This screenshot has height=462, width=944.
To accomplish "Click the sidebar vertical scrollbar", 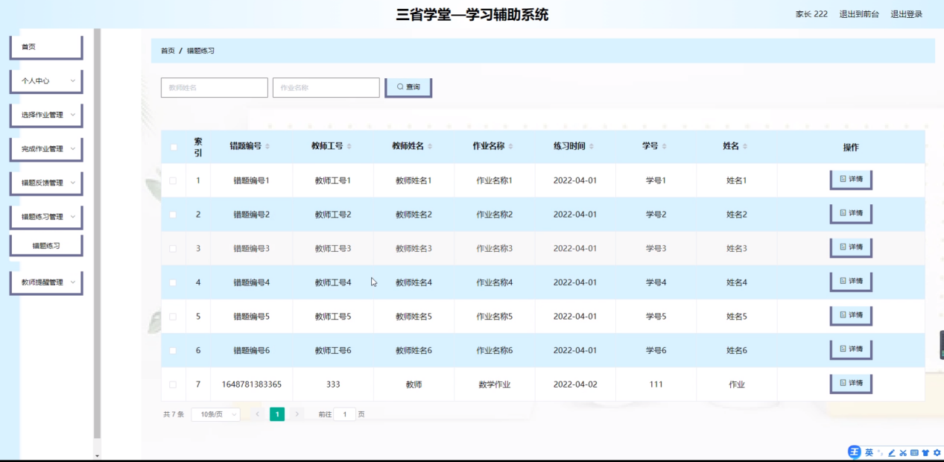I will tap(97, 232).
